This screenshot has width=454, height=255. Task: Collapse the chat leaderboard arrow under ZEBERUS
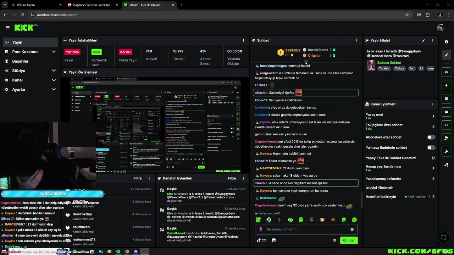(x=306, y=62)
